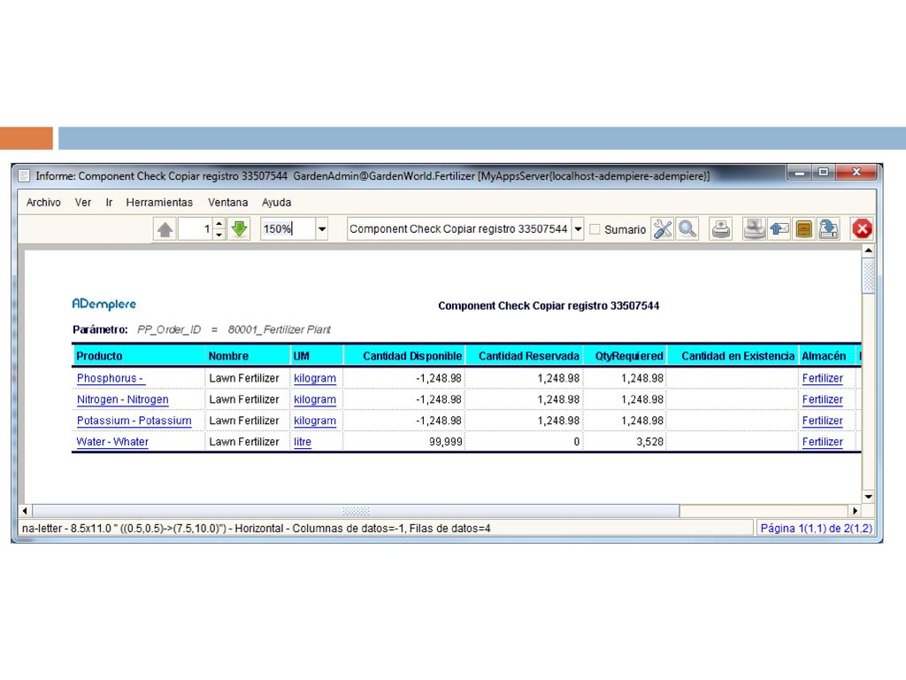
Task: Click the 99,999 available quantity value
Action: point(446,442)
